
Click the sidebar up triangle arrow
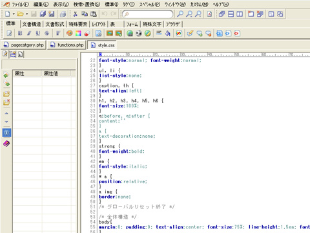(6, 113)
